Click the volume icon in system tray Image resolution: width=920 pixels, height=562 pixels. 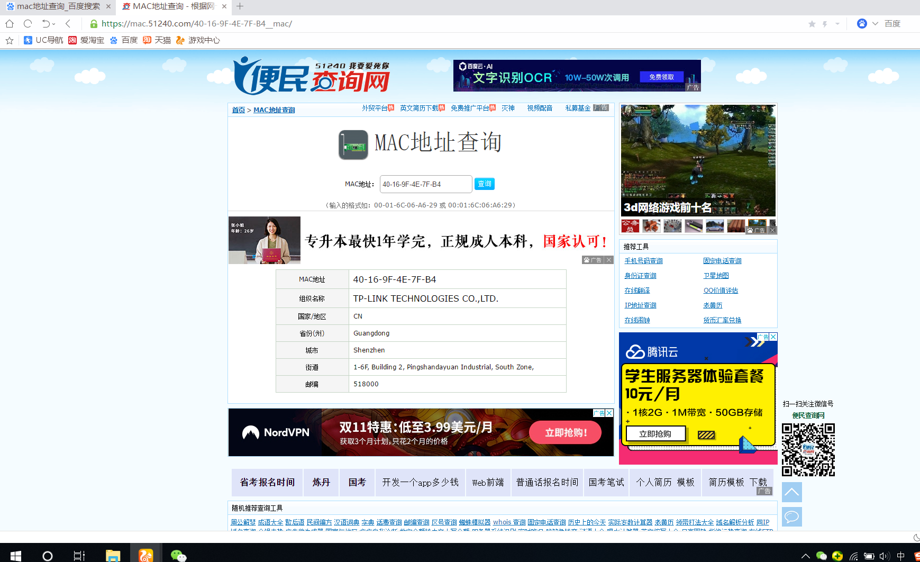tap(885, 556)
